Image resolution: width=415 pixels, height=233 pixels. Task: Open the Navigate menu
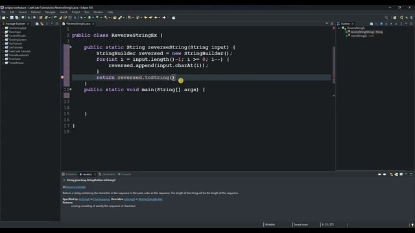point(50,12)
